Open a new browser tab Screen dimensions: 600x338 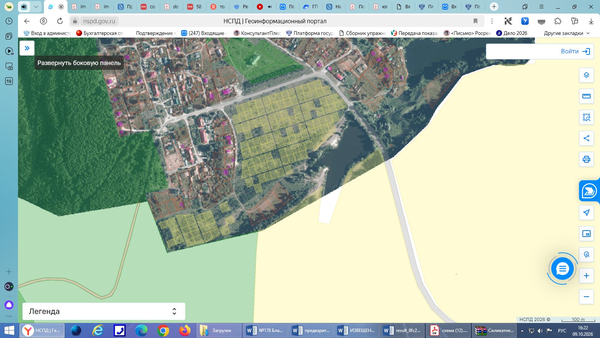click(494, 6)
